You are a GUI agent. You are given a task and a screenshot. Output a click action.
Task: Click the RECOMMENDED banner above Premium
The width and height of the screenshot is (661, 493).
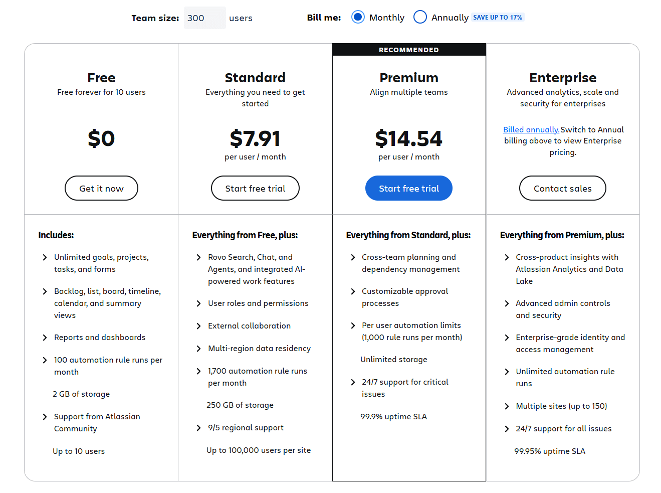(408, 49)
